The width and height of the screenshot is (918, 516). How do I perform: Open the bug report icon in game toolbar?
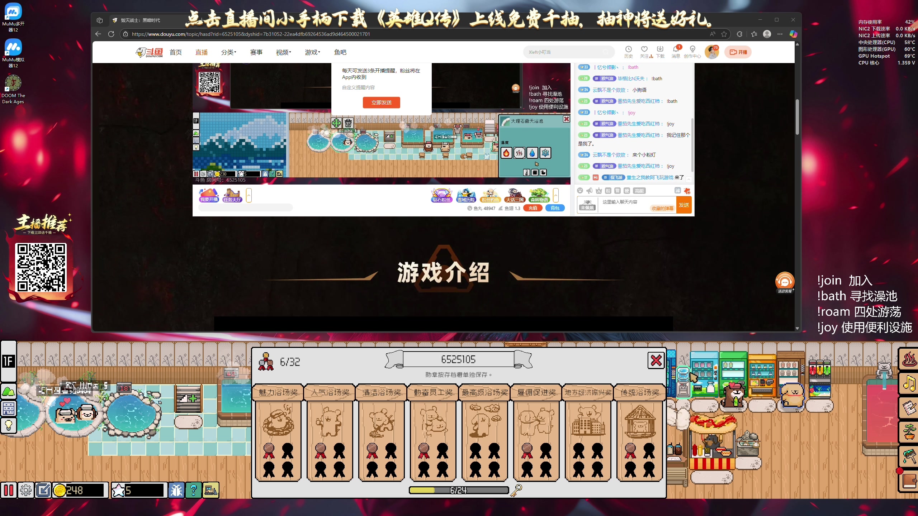point(176,490)
